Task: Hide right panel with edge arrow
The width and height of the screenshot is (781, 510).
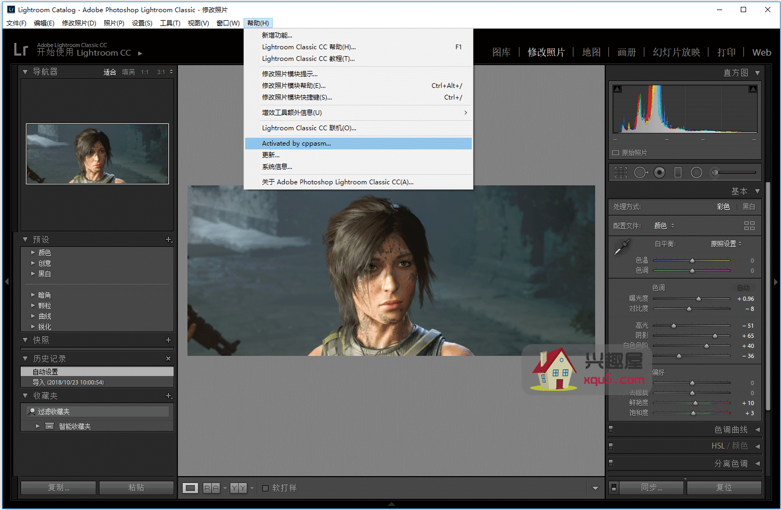Action: click(x=776, y=282)
